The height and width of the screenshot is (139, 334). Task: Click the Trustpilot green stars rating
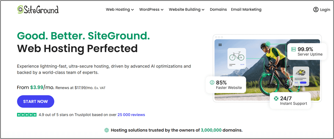pos(27,115)
